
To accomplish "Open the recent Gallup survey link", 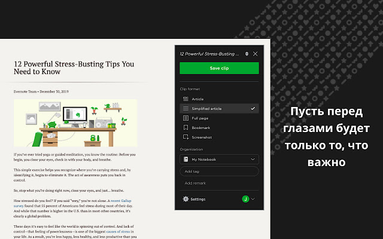I will pyautogui.click(x=72, y=203).
